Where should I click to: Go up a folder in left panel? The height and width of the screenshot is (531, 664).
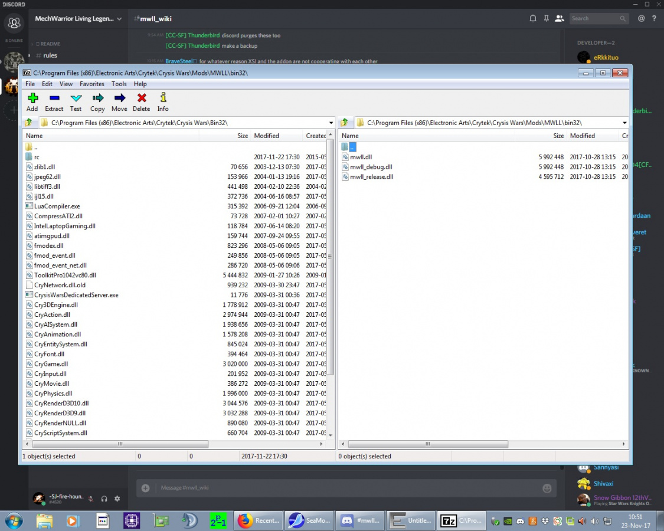click(28, 123)
